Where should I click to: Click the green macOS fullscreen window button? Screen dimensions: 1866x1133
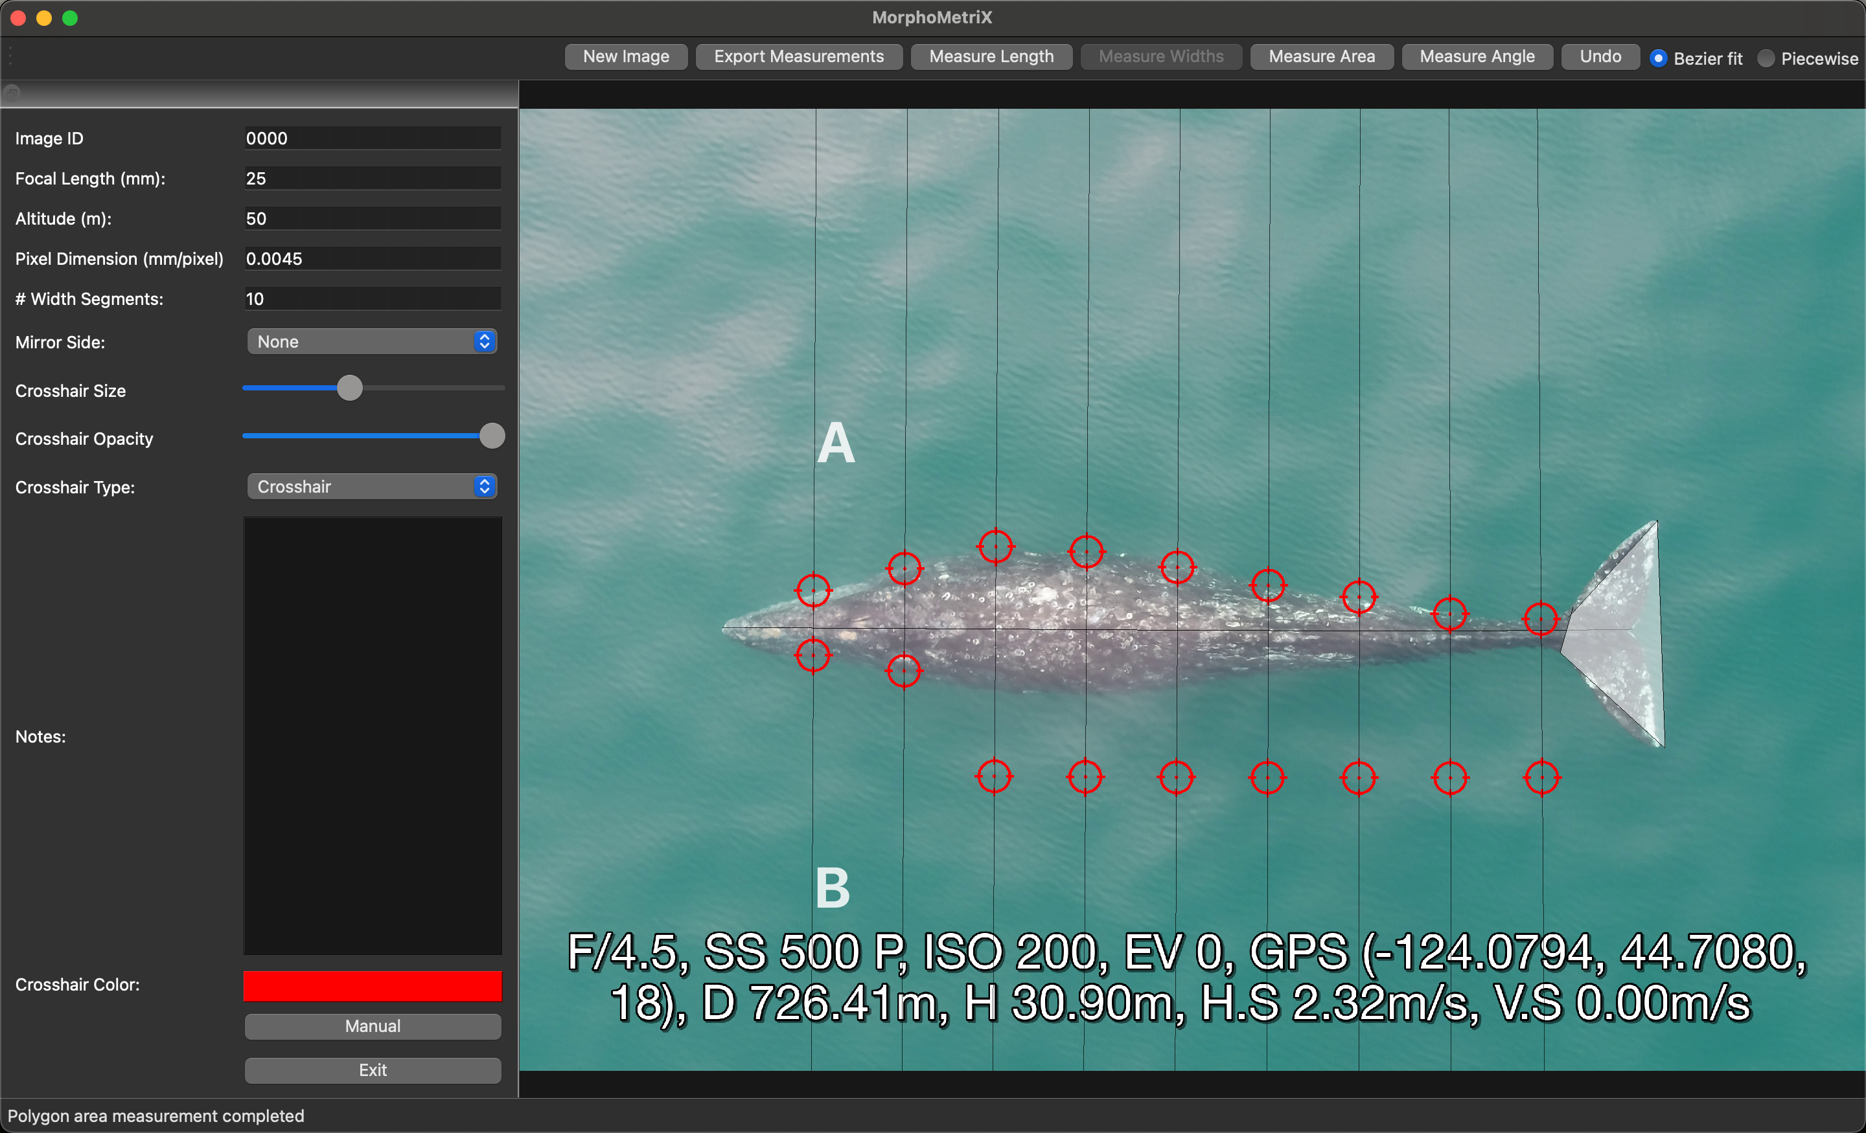click(x=70, y=17)
